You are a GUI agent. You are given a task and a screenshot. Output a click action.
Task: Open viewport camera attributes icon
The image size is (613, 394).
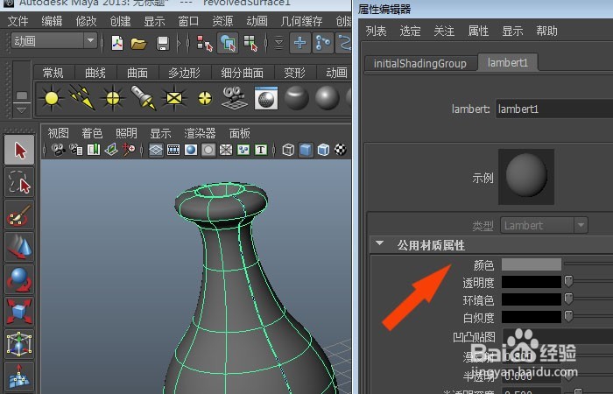tap(76, 150)
